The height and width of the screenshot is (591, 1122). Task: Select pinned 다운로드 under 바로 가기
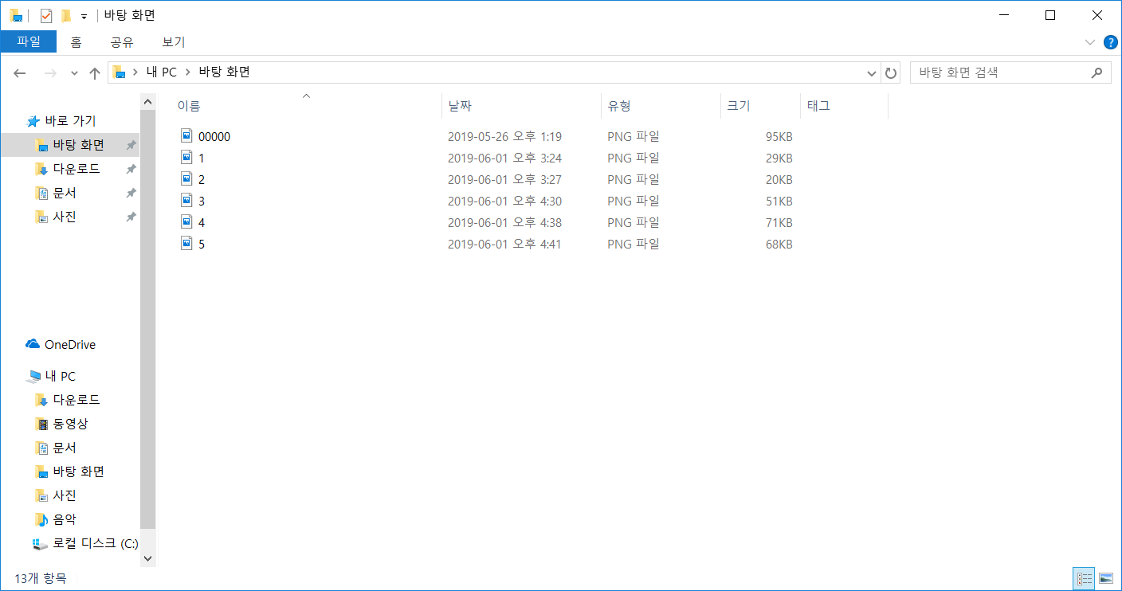click(76, 169)
